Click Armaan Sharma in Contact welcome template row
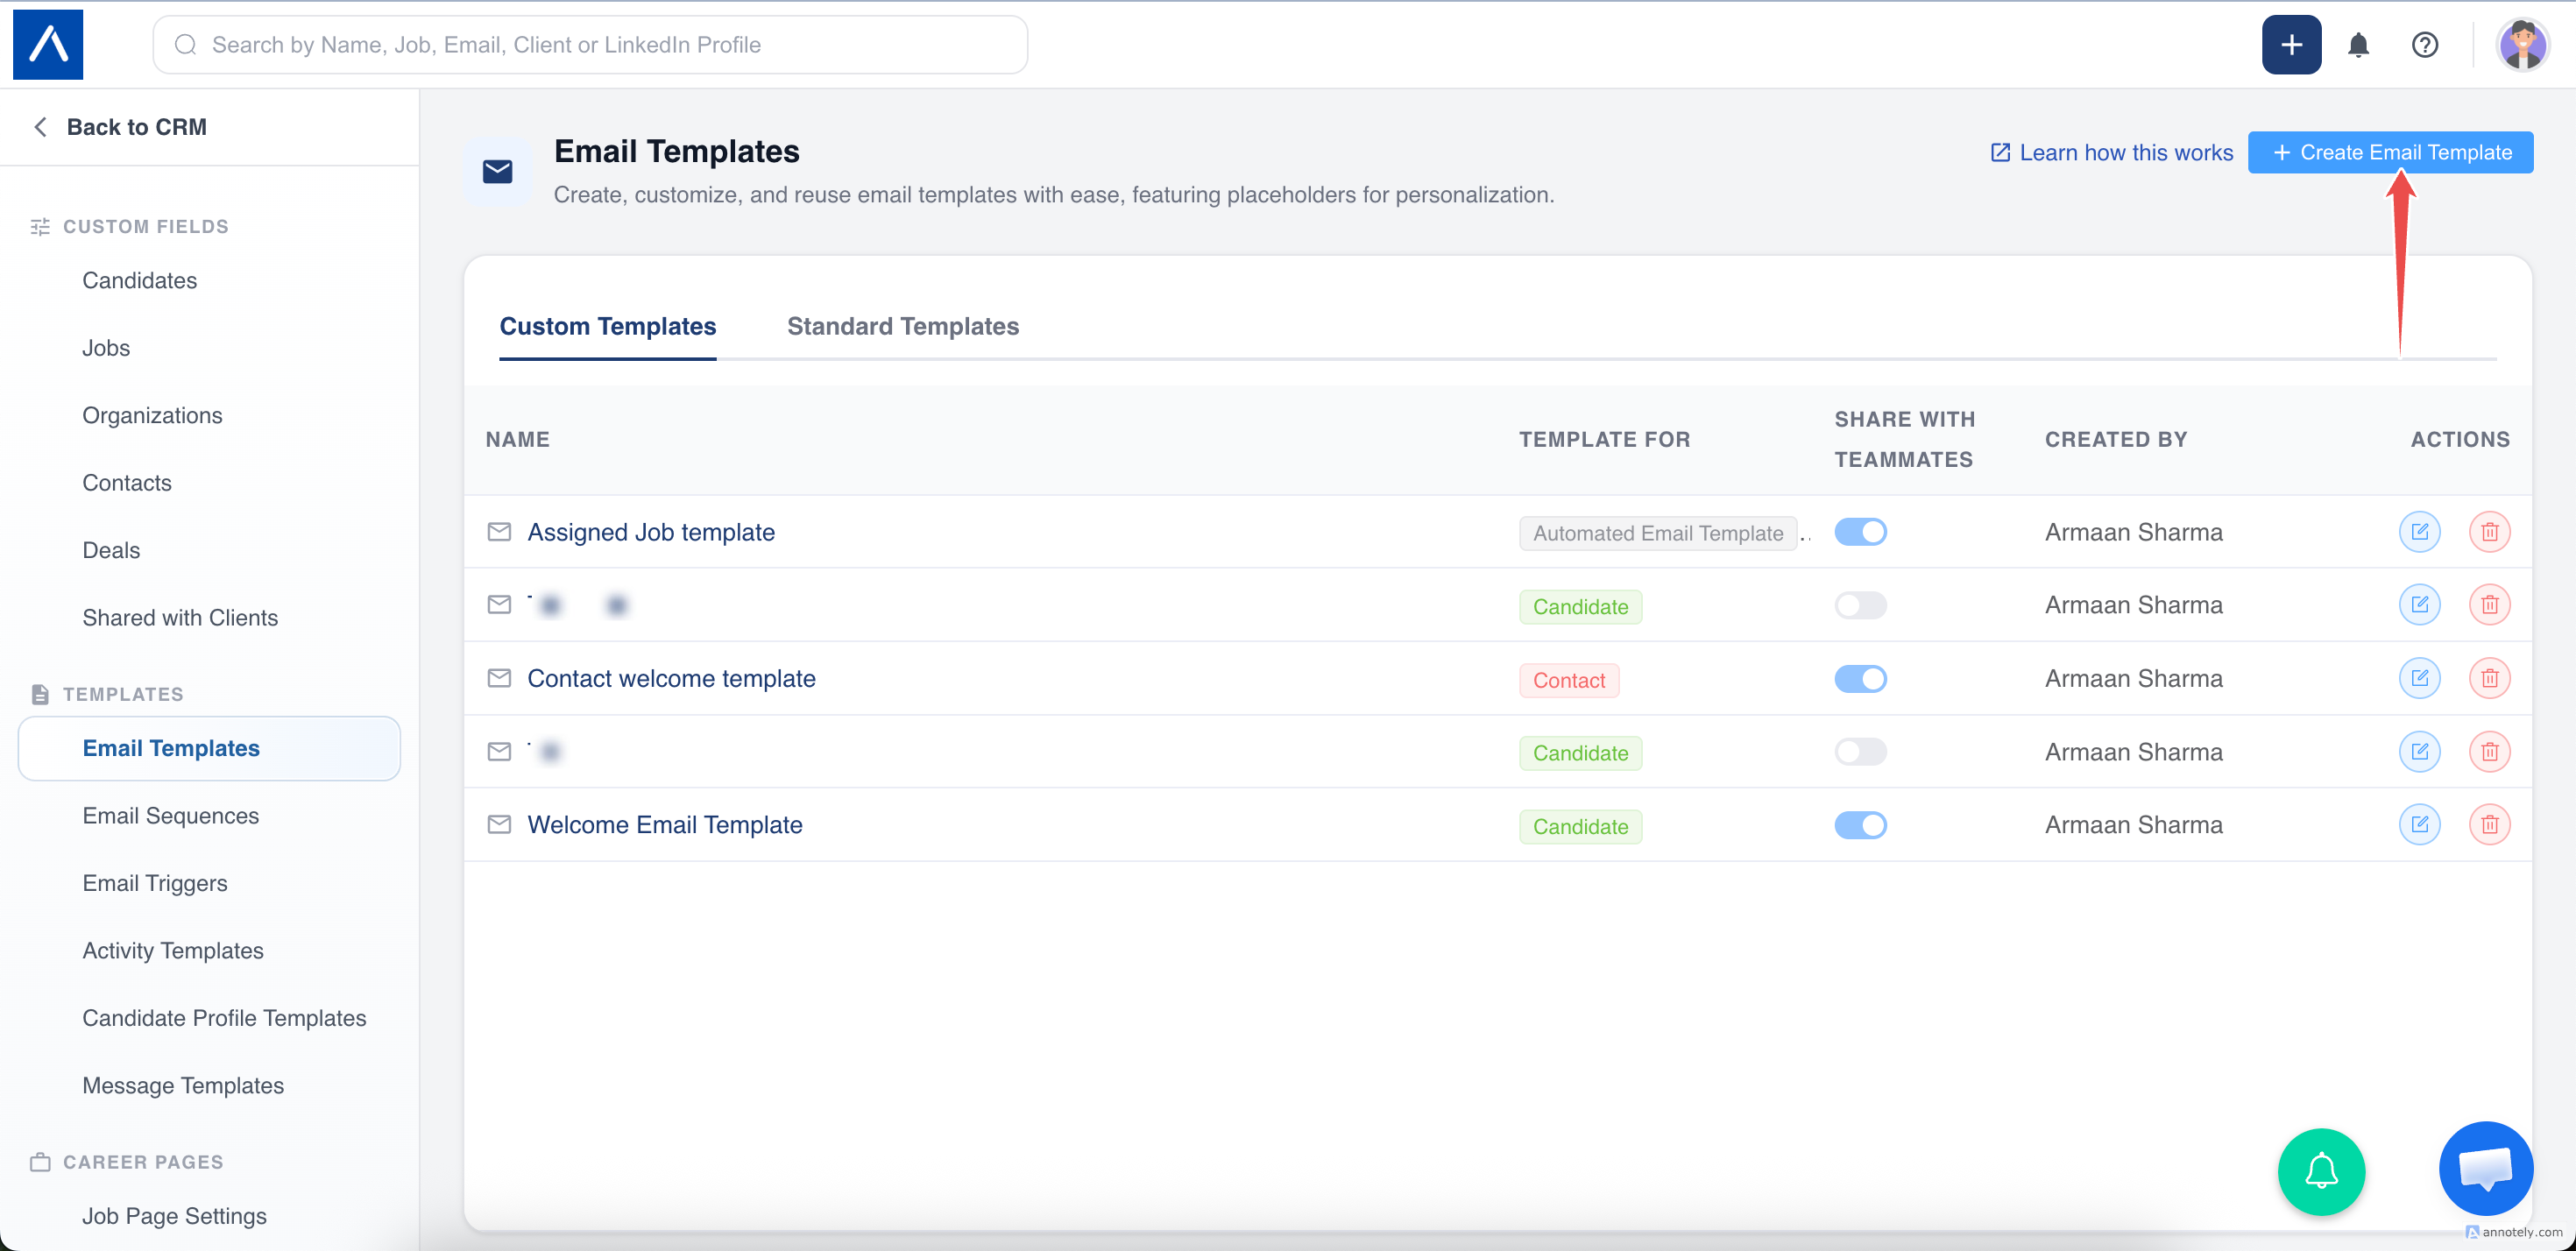This screenshot has height=1251, width=2576. (x=2133, y=678)
